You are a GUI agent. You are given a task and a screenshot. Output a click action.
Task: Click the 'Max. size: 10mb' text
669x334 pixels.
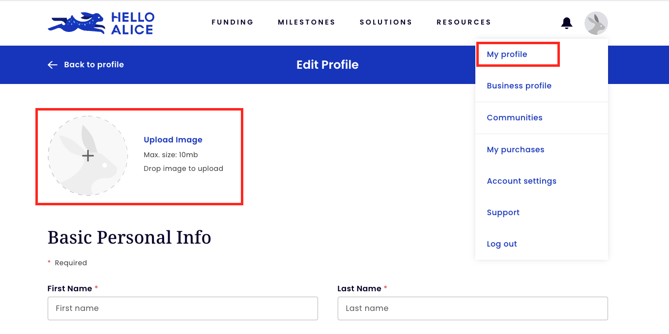point(171,155)
